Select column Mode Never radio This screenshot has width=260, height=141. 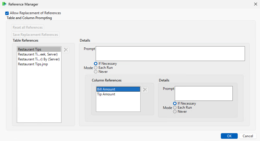pos(175,112)
